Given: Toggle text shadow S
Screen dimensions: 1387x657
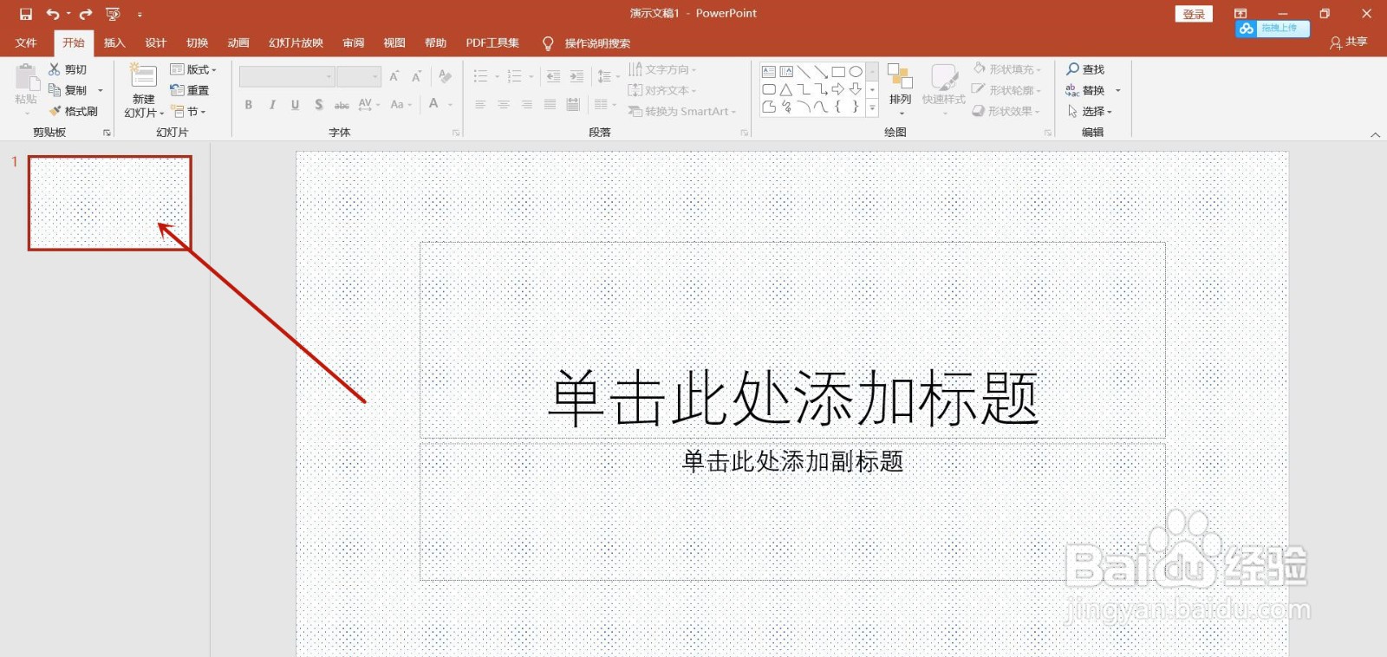Looking at the screenshot, I should pos(319,105).
